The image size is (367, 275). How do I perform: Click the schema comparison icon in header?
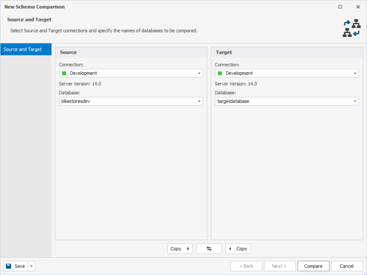click(351, 28)
